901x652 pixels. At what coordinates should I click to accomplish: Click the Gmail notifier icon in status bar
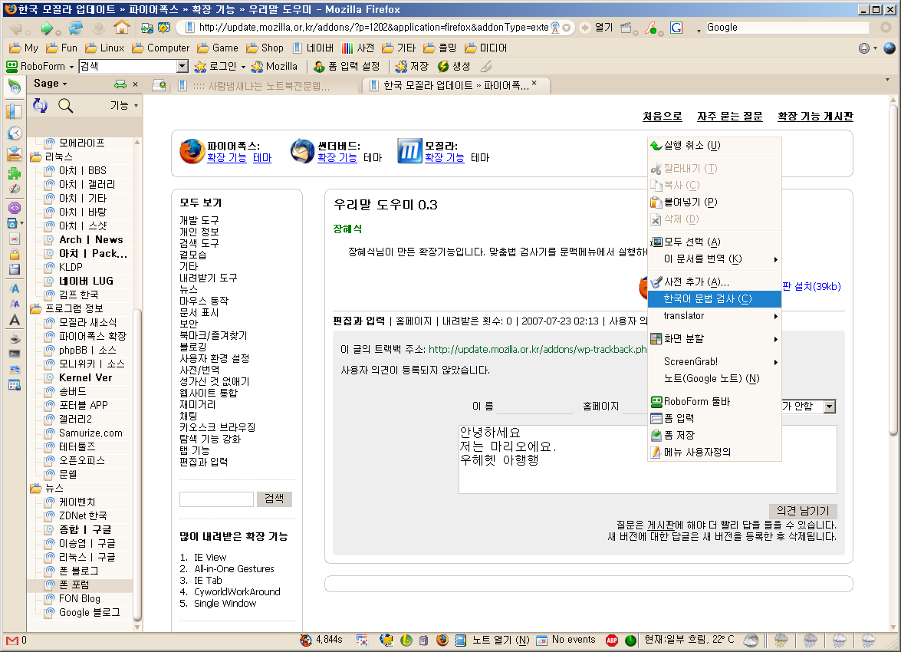(12, 640)
